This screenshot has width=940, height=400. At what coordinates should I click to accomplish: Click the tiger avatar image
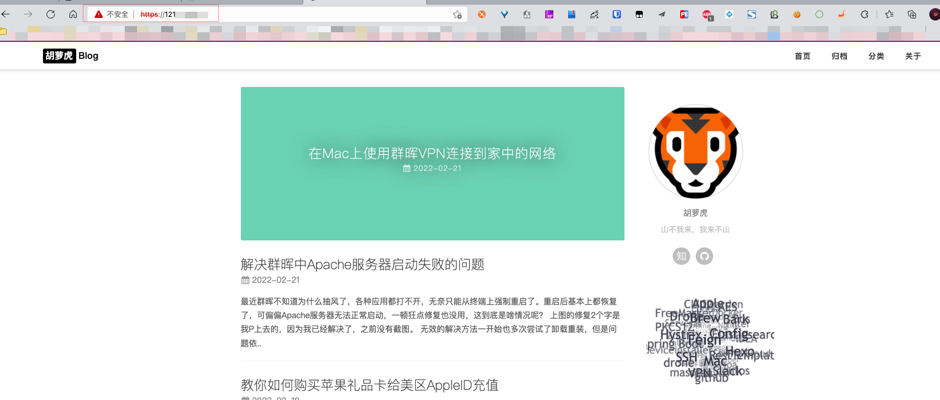click(x=696, y=152)
